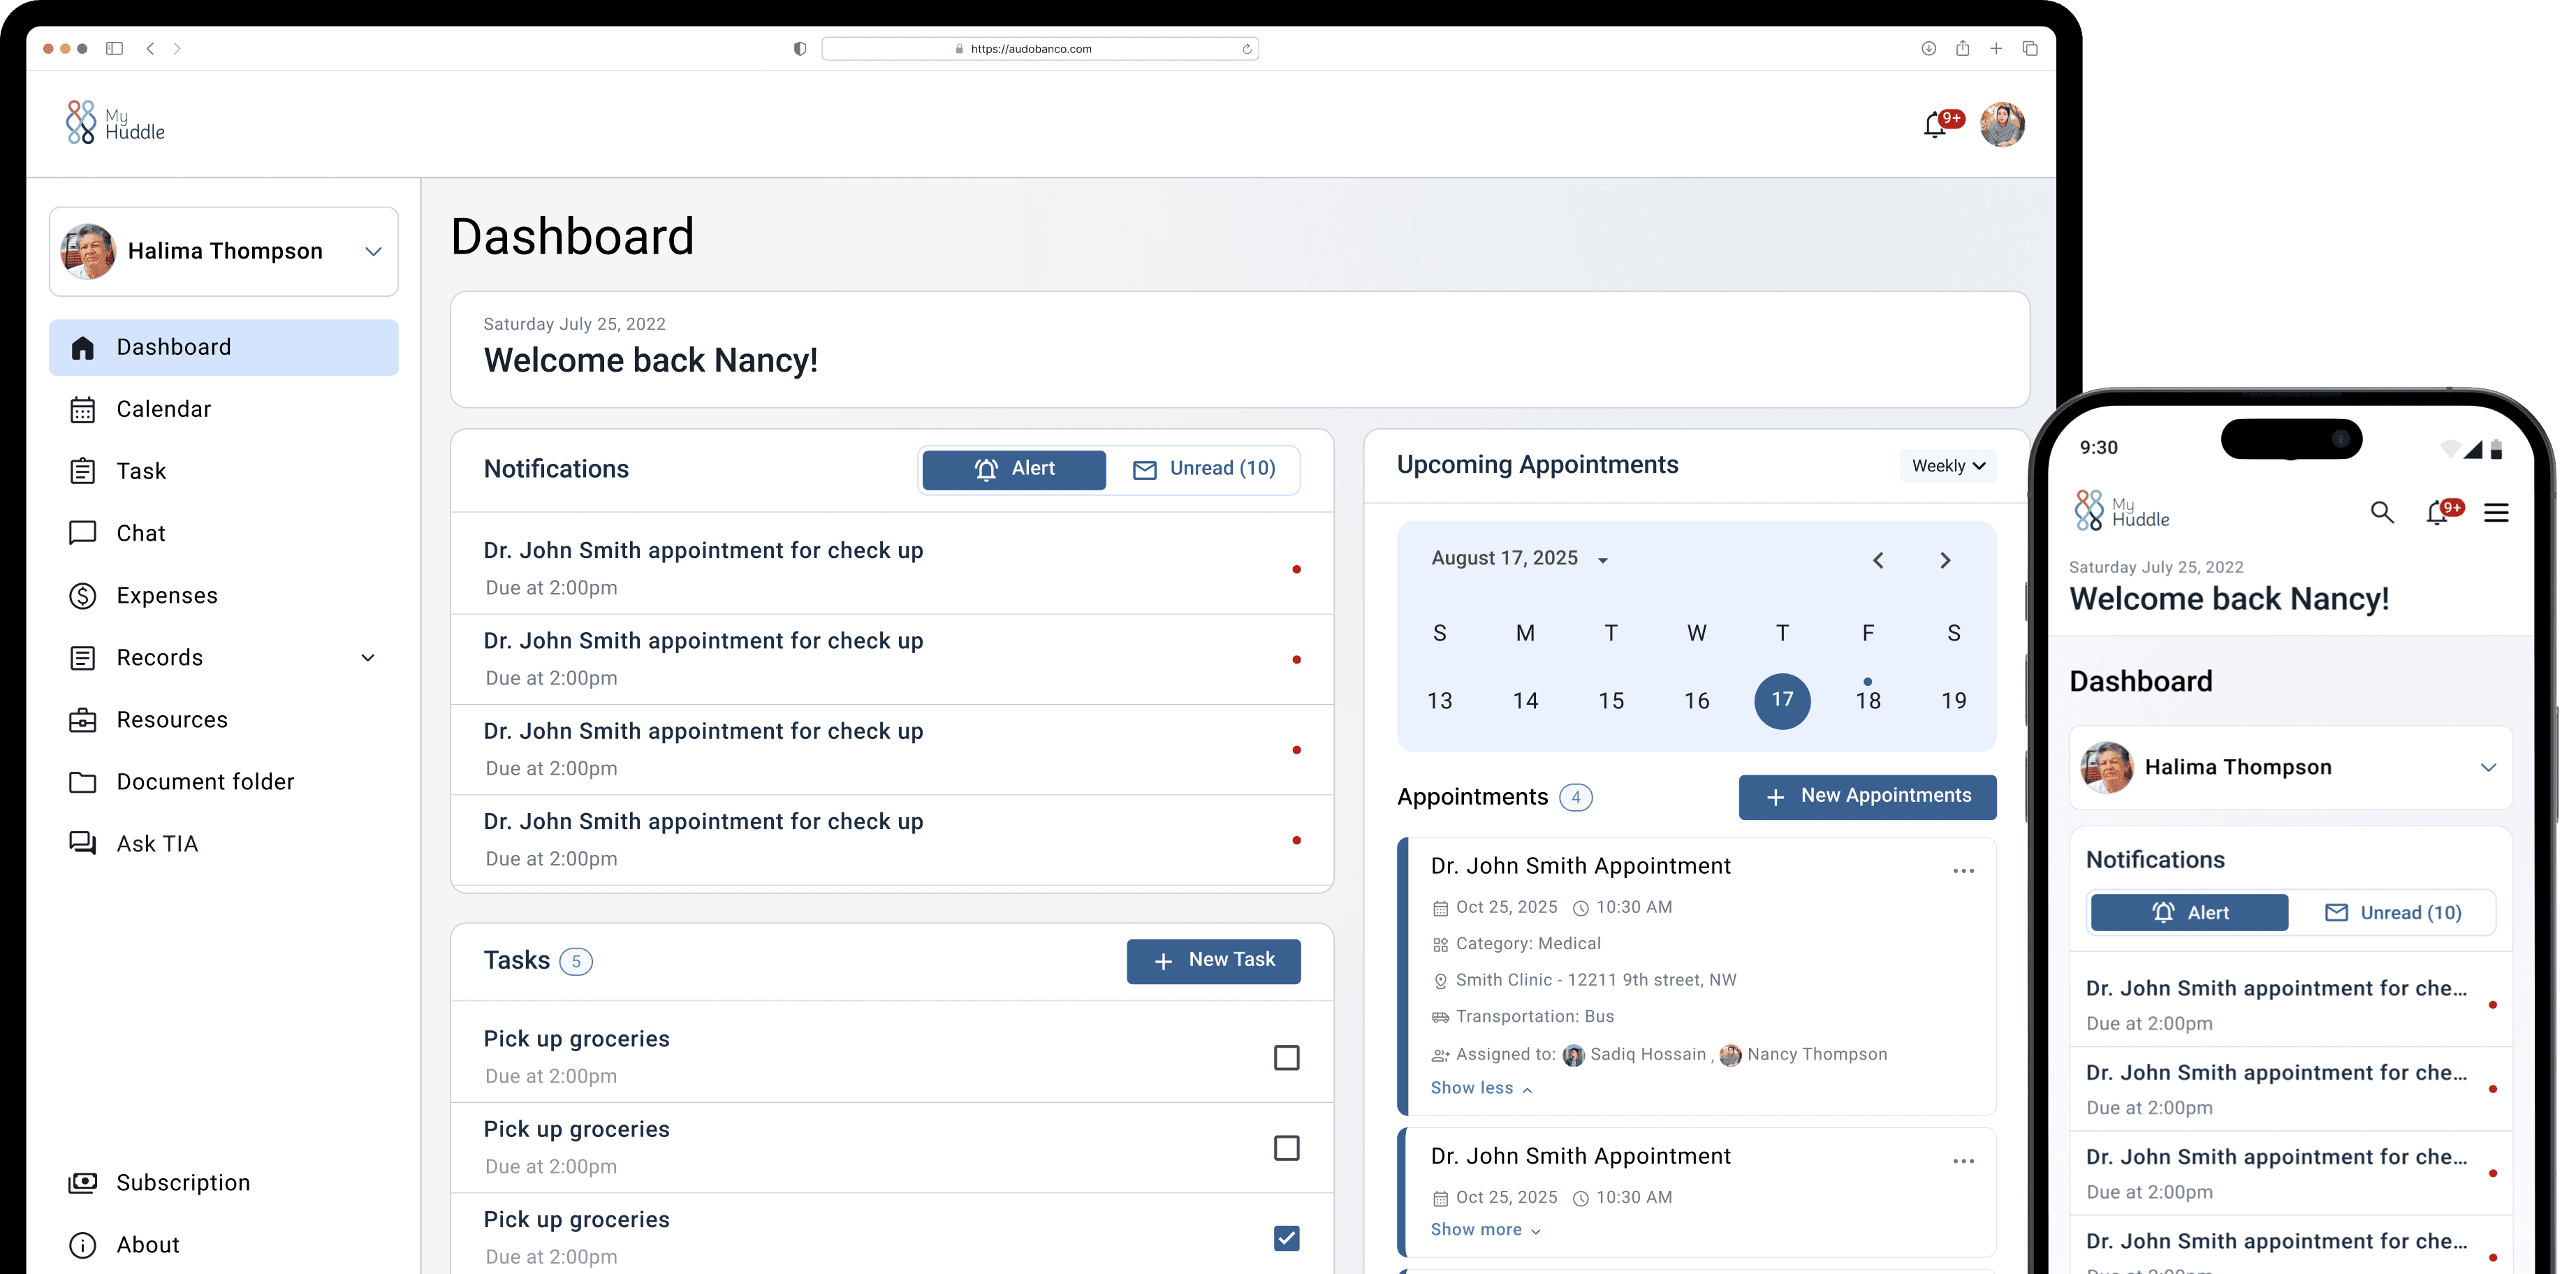This screenshot has height=1274, width=2576.
Task: Click the mobile search magnifier icon
Action: point(2382,513)
